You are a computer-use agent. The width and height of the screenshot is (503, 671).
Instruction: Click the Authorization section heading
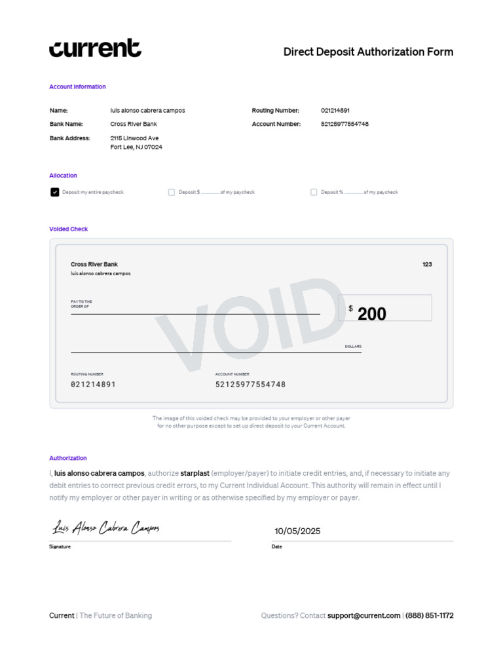coord(68,458)
